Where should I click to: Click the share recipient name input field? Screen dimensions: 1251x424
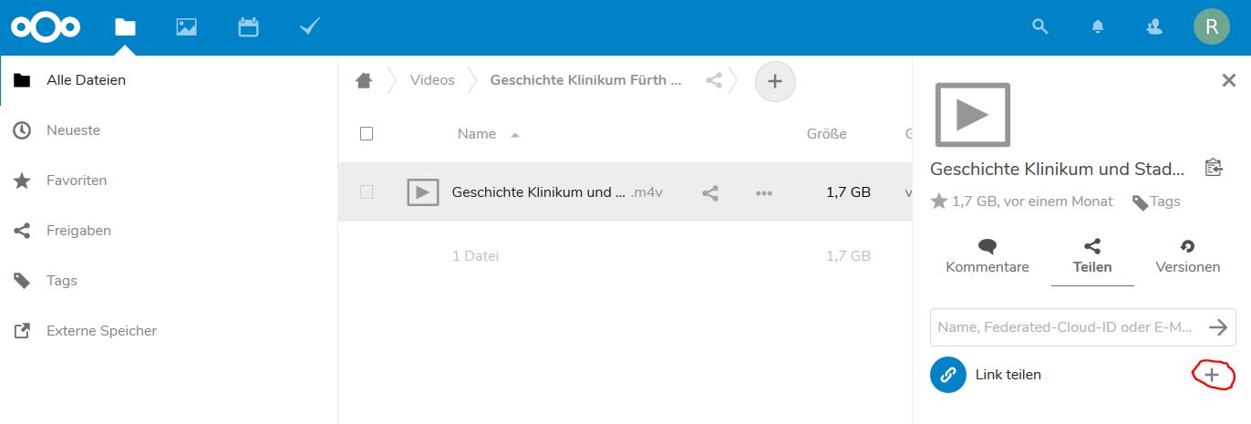1065,327
